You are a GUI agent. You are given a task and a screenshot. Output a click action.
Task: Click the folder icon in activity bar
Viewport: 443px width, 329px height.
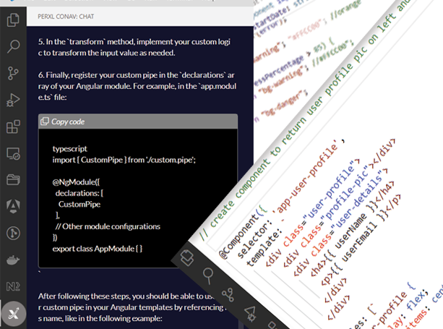click(13, 179)
